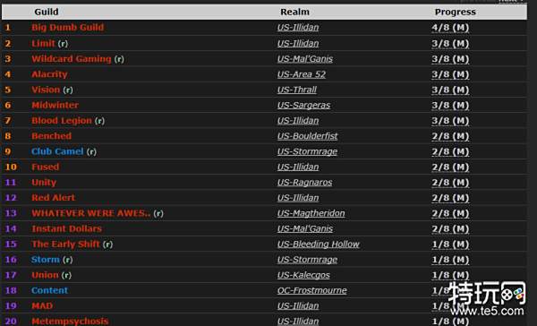Open US-Mal'Ganis realm in Instant Dollars row
537x326 pixels.
coord(305,228)
